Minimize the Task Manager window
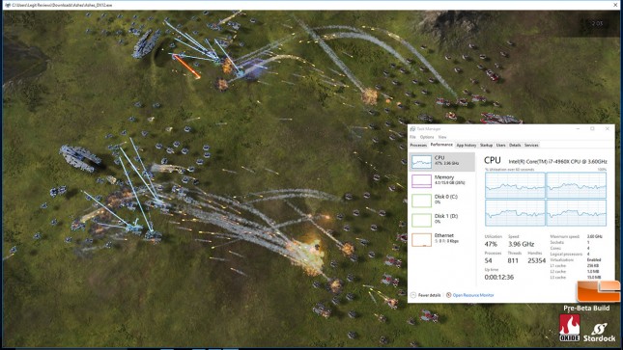The height and width of the screenshot is (350, 623). 578,128
